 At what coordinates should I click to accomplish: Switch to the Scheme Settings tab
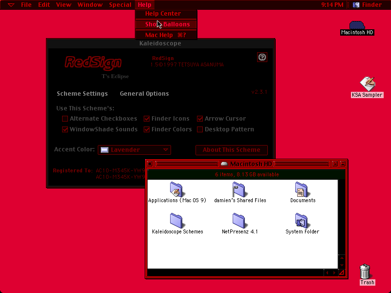click(x=82, y=94)
